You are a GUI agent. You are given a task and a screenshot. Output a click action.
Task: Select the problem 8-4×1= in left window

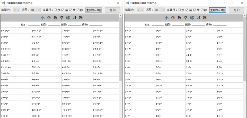click(x=66, y=49)
